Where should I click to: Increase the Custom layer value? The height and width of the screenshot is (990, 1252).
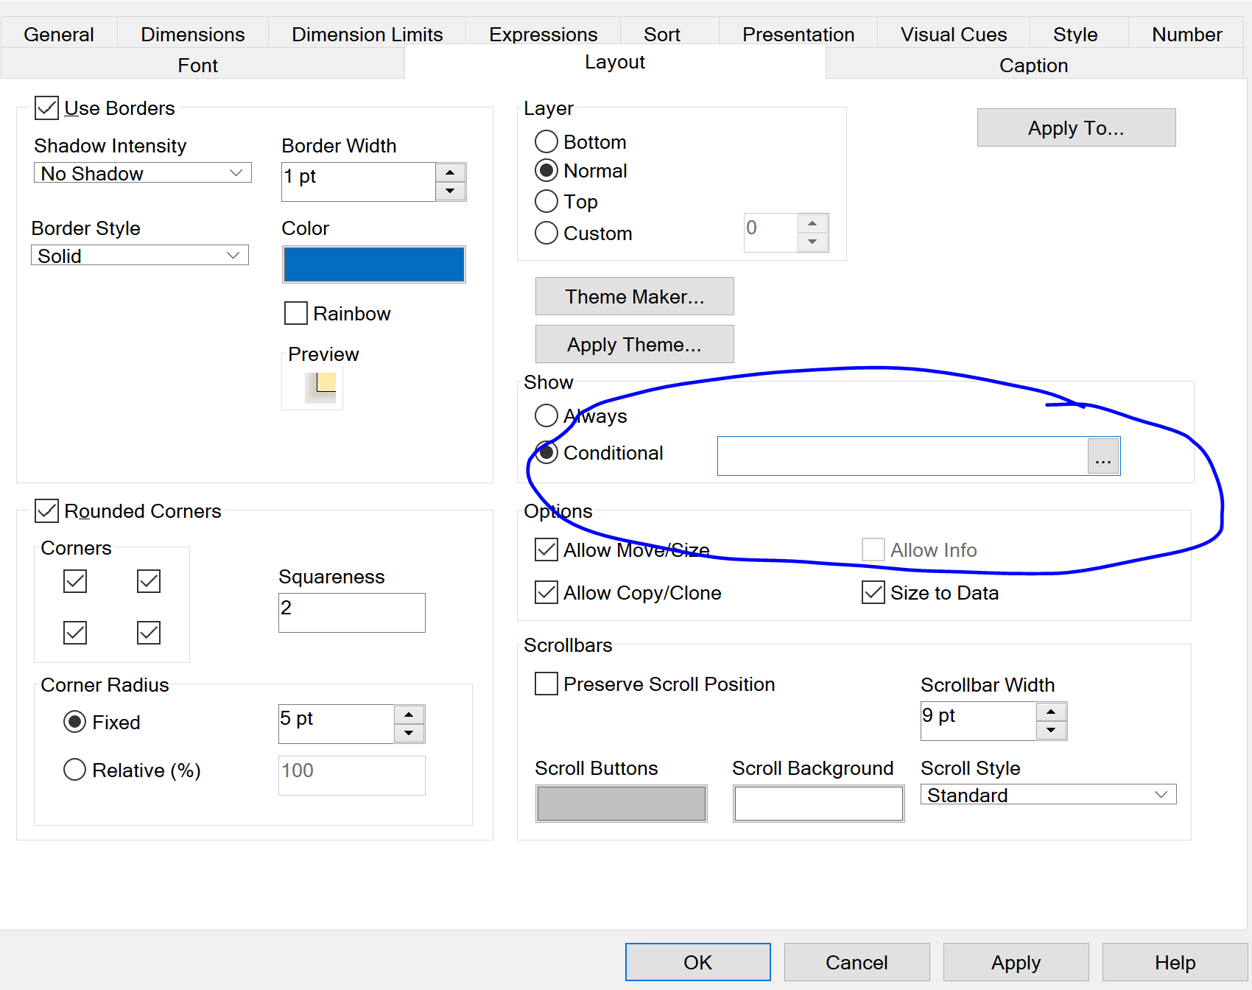coord(812,223)
